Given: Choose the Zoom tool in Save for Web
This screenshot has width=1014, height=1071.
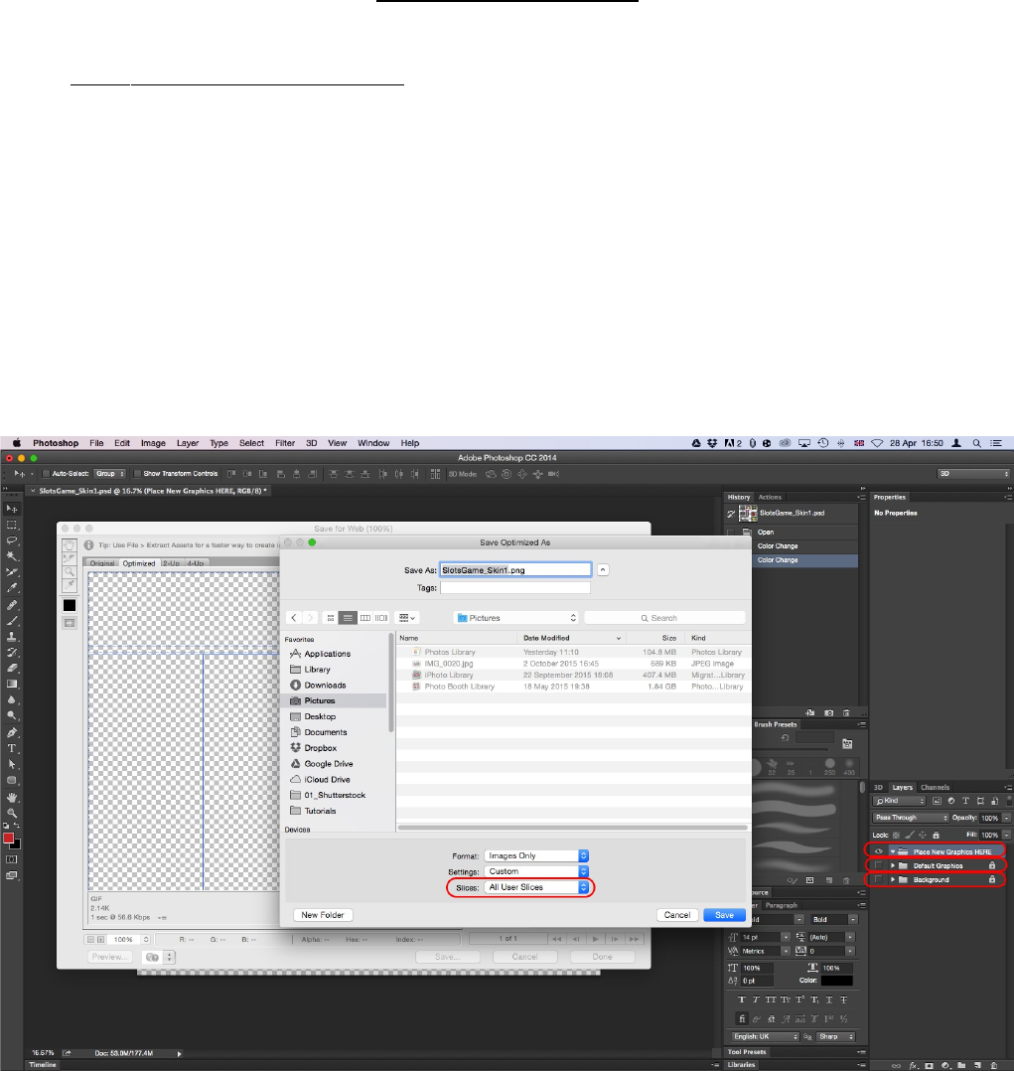Looking at the screenshot, I should 69,571.
